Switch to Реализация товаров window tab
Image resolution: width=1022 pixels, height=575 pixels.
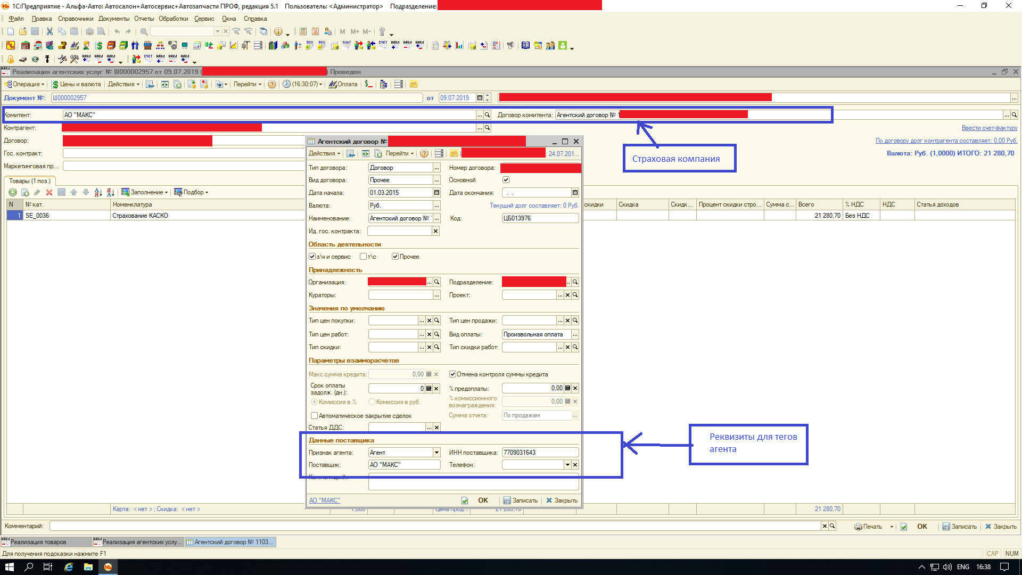click(x=46, y=542)
